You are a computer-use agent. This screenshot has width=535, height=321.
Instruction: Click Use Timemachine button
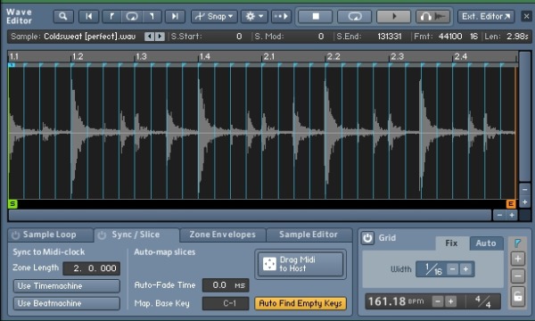(x=67, y=286)
